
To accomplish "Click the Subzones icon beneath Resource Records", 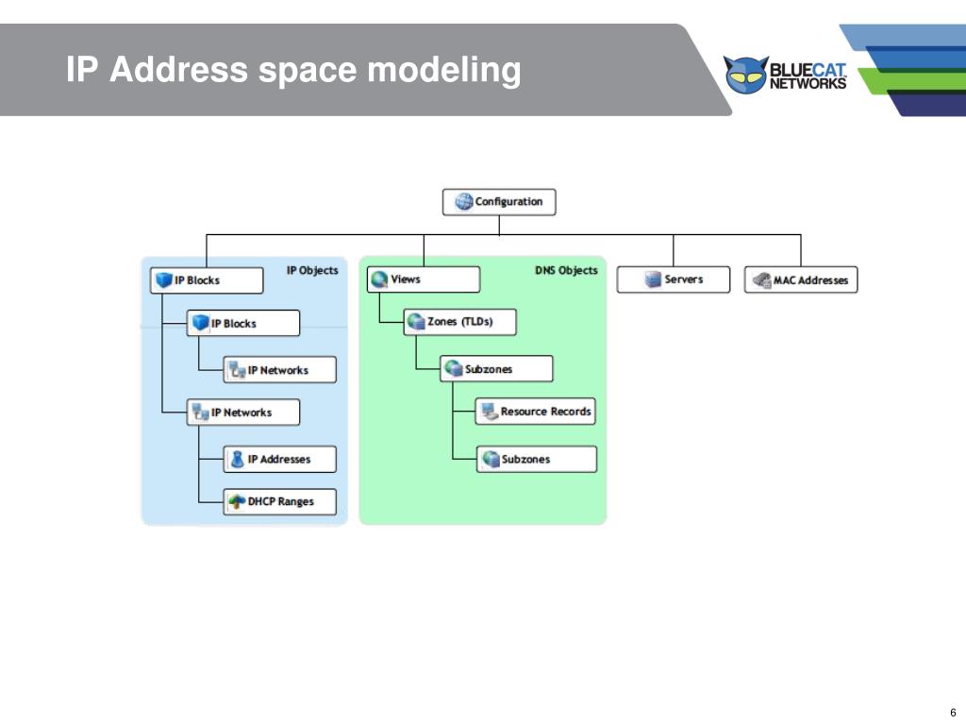I will pos(491,459).
